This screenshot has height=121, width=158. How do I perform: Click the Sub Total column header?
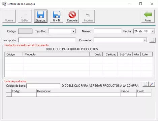tap(125, 54)
